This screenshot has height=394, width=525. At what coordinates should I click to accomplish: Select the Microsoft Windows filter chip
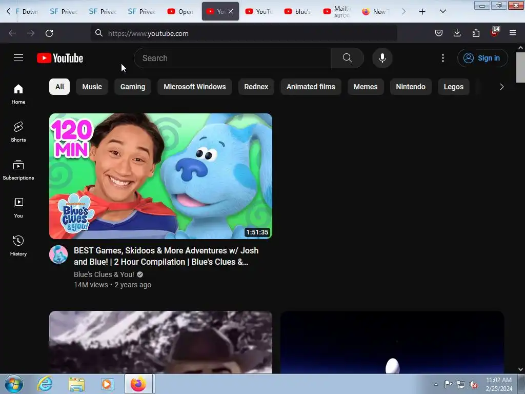(194, 87)
